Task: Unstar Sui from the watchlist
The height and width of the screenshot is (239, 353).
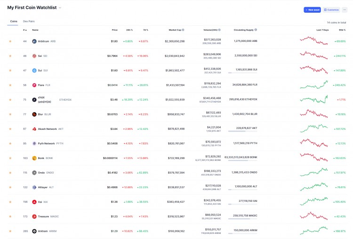Action: (x=10, y=71)
